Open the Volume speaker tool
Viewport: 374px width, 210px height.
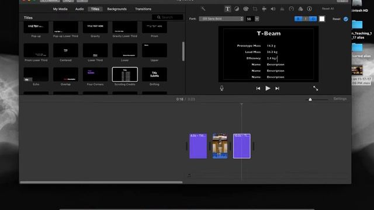273,9
